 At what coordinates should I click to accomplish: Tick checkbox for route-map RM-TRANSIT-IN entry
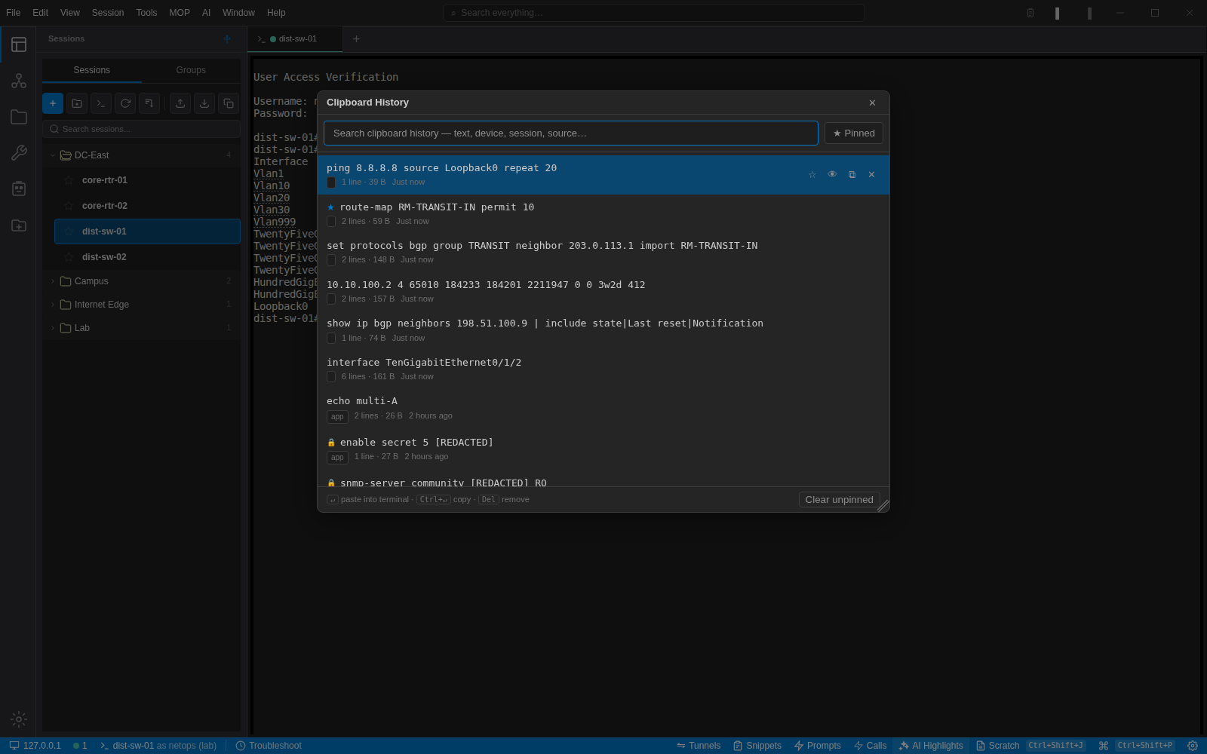click(x=331, y=222)
